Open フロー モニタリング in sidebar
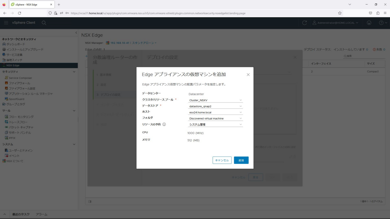 point(21,116)
